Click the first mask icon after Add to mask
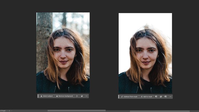Viewport: 199px width, 112px height. [156, 97]
